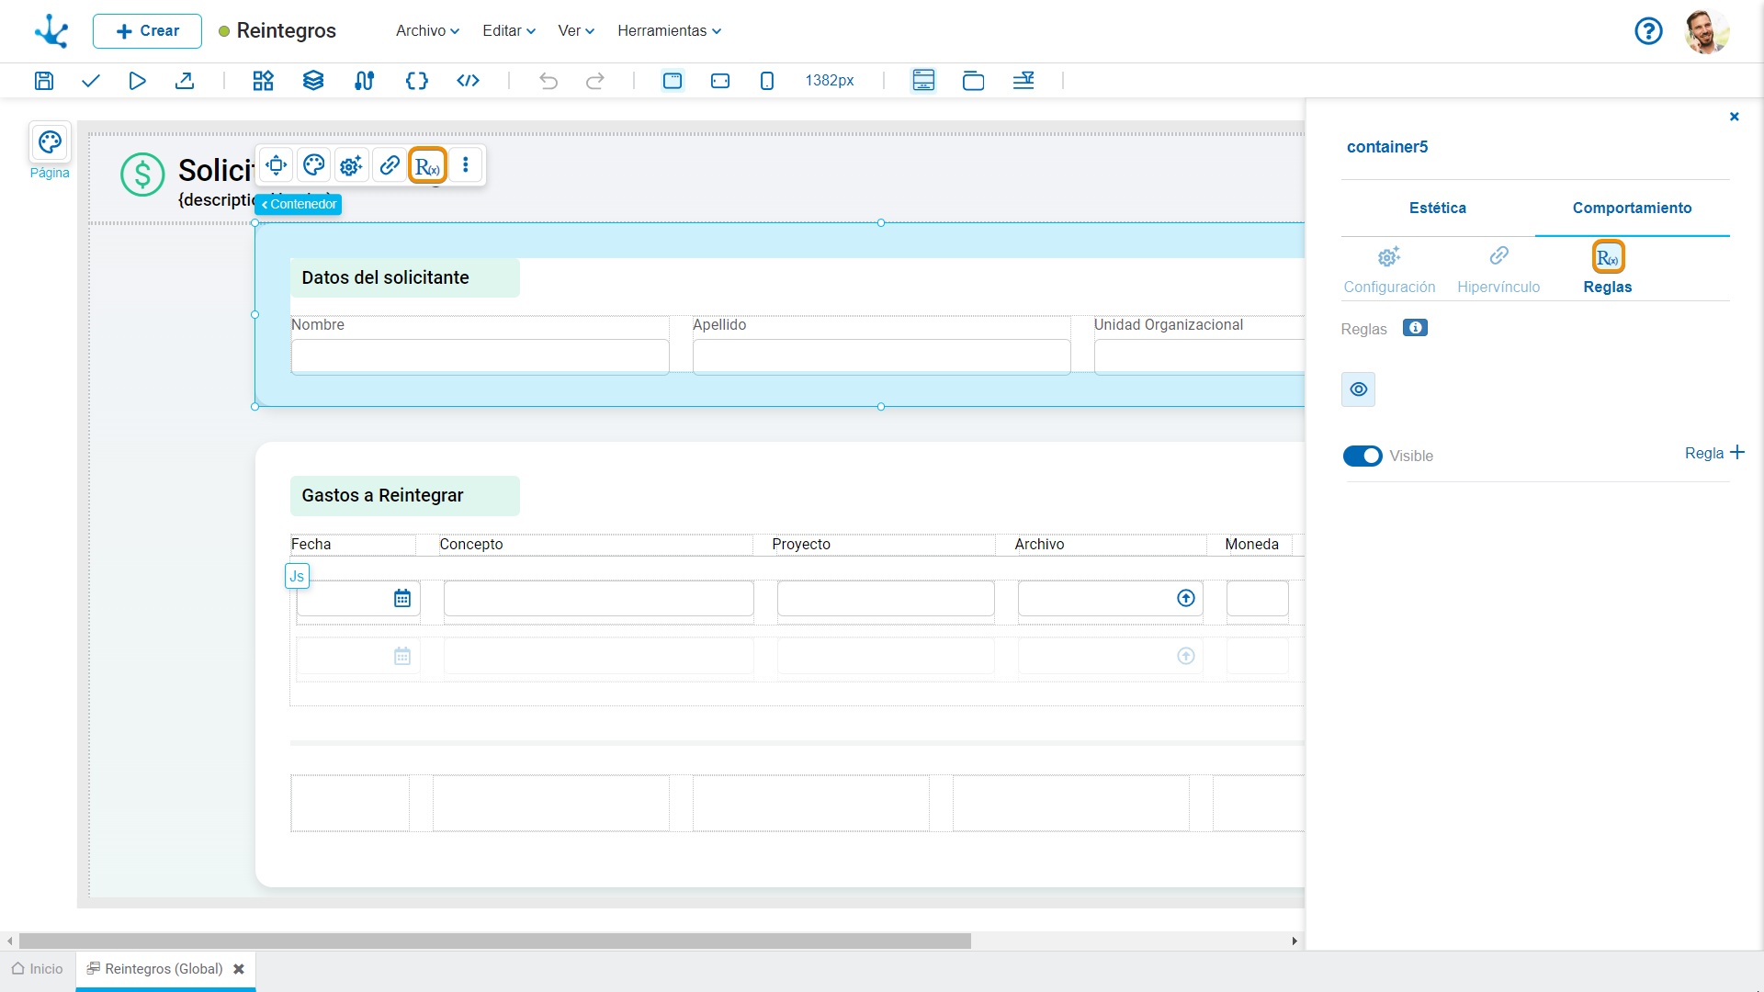Screen dimensions: 1764x992
Task: Click the preview play icon
Action: pyautogui.click(x=137, y=81)
